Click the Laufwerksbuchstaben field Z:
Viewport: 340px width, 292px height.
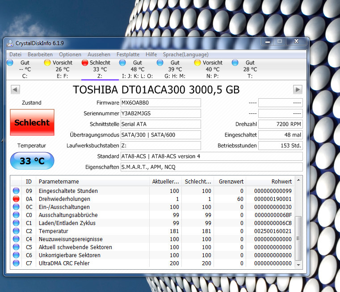(x=161, y=146)
